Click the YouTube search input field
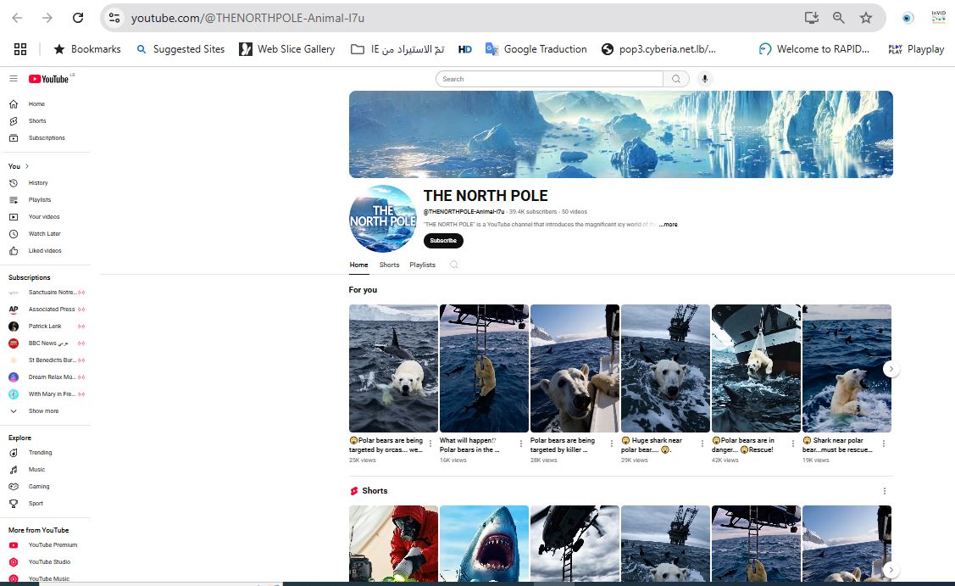This screenshot has width=955, height=586. click(549, 79)
